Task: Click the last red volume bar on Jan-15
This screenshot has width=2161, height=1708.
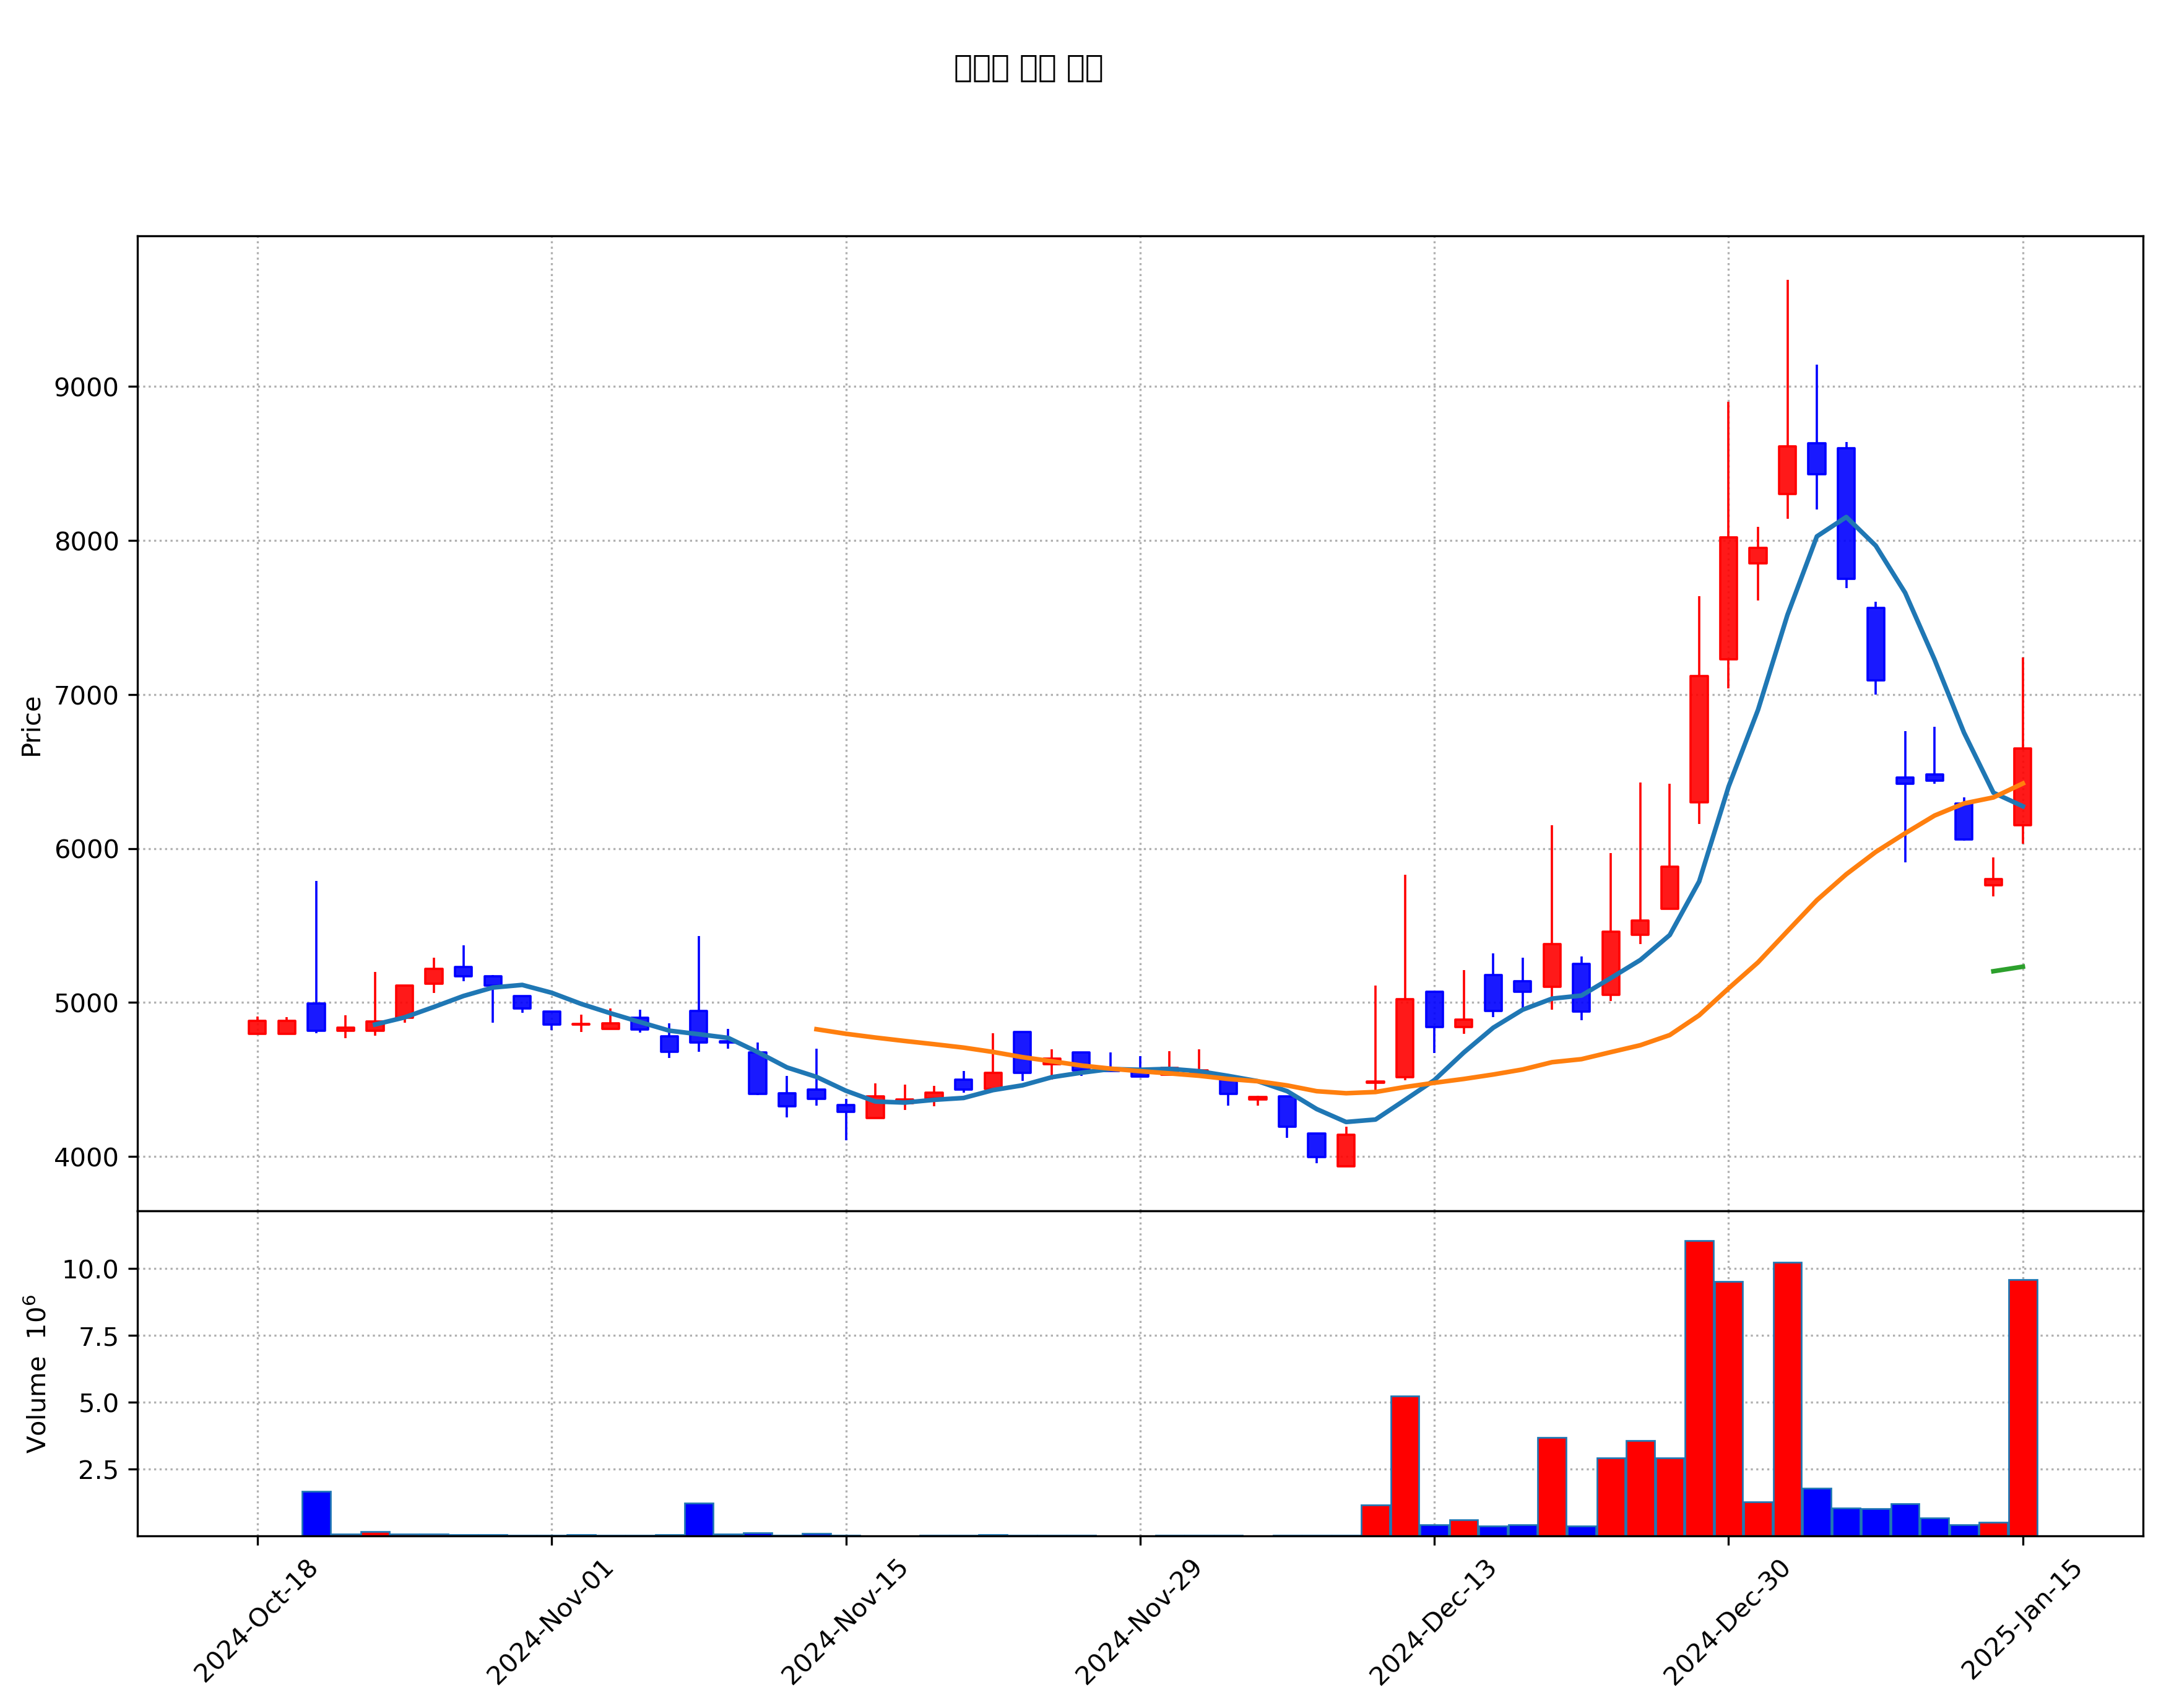Action: pos(2023,1407)
